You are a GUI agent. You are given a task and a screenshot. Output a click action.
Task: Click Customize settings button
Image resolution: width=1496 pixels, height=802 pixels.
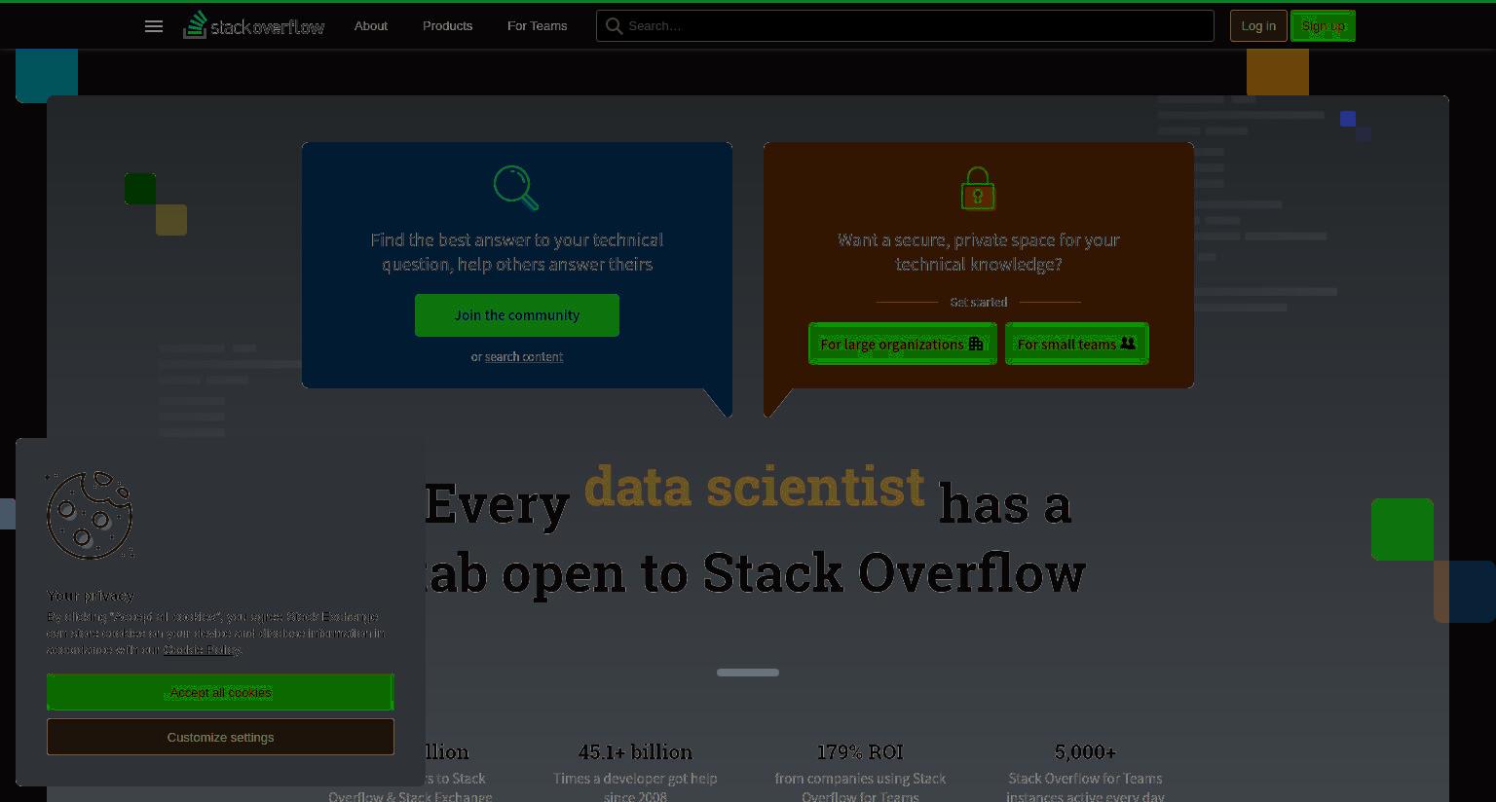[220, 737]
